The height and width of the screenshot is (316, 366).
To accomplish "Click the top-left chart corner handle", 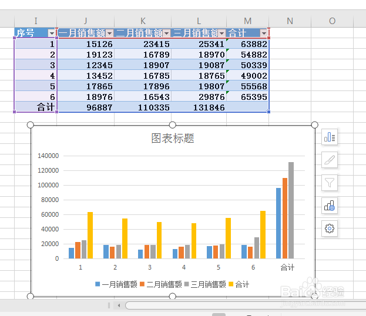I will coord(31,125).
